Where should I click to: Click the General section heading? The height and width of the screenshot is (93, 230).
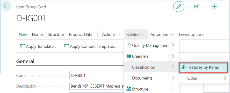pos(25,61)
